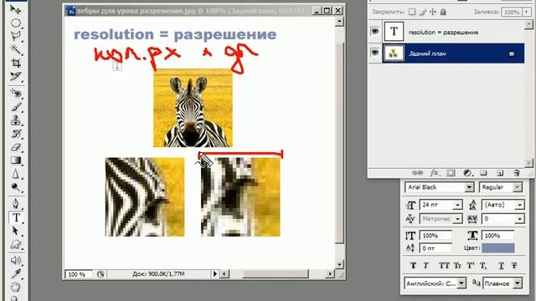This screenshot has height=301, width=536.
Task: Open the Arial Black font family dropdown
Action: pyautogui.click(x=469, y=187)
